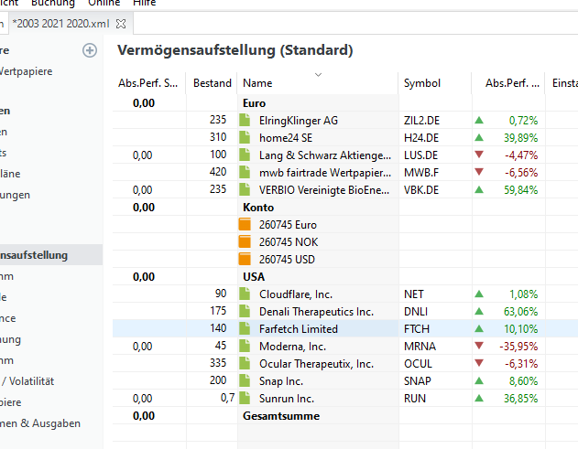
Task: Click the green up arrow for SNAP
Action: click(479, 381)
